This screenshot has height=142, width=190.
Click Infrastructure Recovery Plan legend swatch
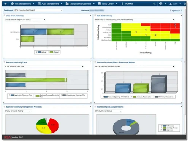click(x=64, y=95)
